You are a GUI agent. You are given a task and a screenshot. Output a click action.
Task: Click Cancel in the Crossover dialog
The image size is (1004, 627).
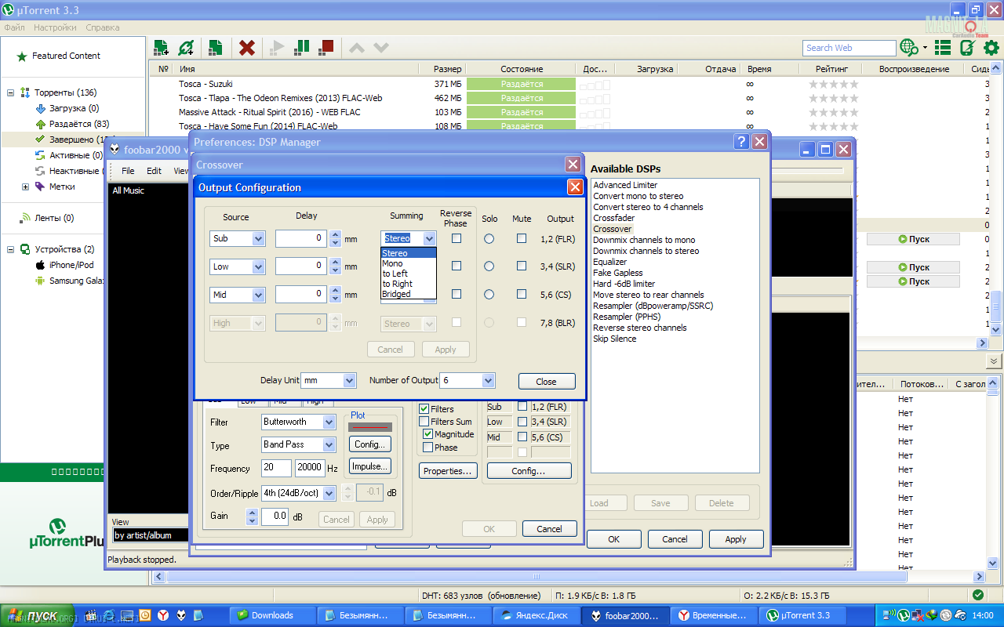click(549, 529)
